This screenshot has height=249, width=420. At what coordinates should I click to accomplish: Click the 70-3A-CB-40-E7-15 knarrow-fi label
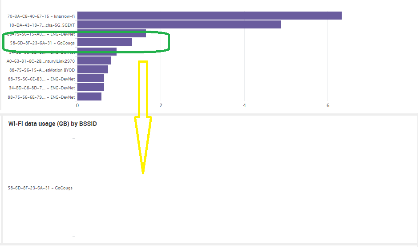41,16
